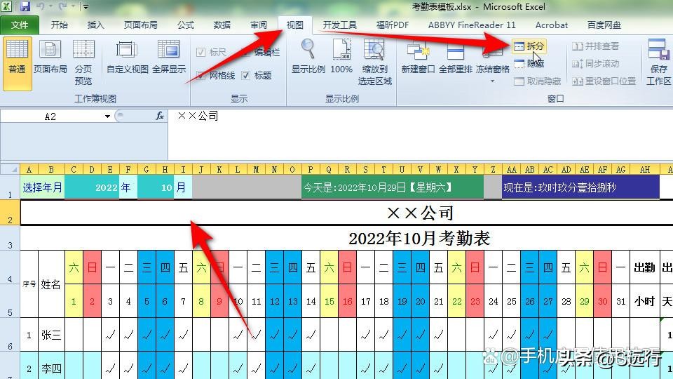Click Unhide (取消隐藏) window

538,81
